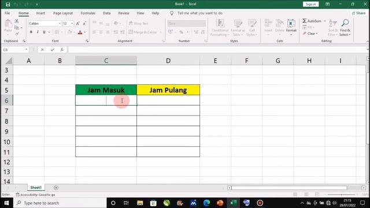Select the Sheet1 tab
370x208 pixels.
point(36,187)
